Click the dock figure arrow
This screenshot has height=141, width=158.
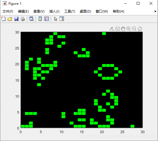(x=155, y=11)
